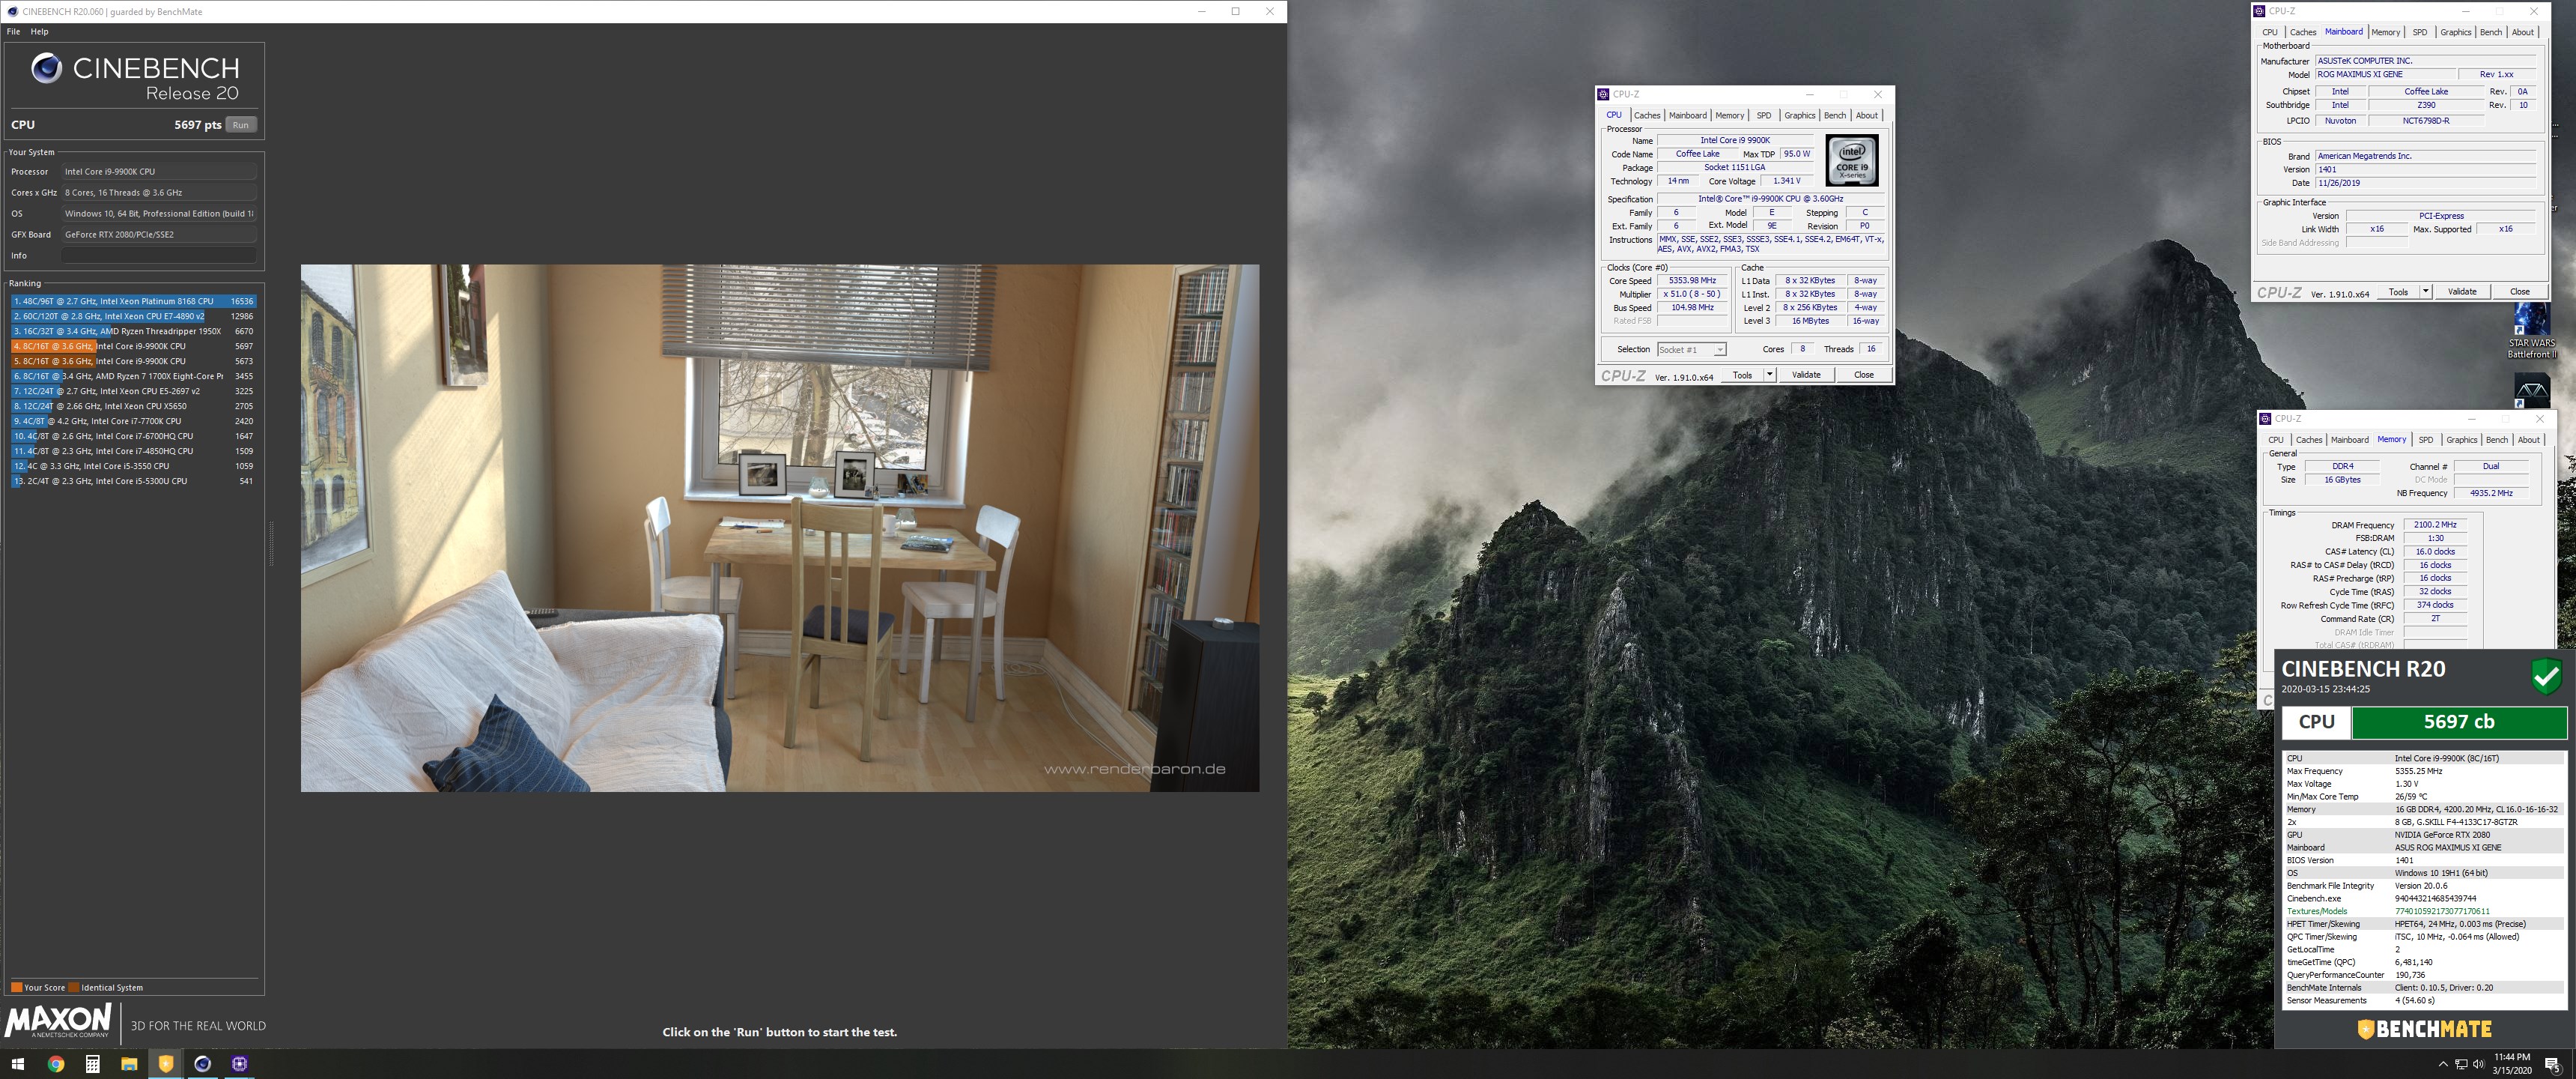Click Close in the CPU window
The image size is (2576, 1079).
point(1864,375)
